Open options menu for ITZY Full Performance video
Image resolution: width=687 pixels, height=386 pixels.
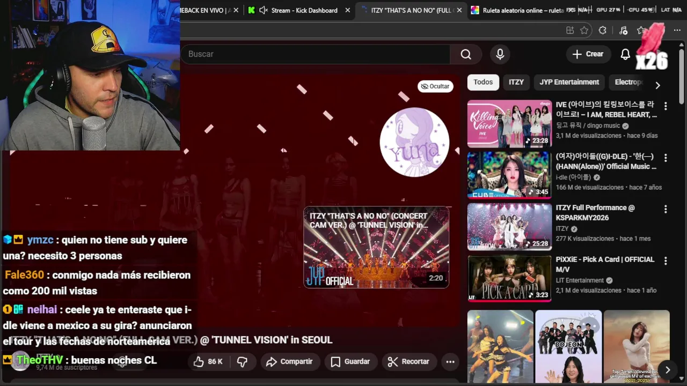tap(666, 210)
